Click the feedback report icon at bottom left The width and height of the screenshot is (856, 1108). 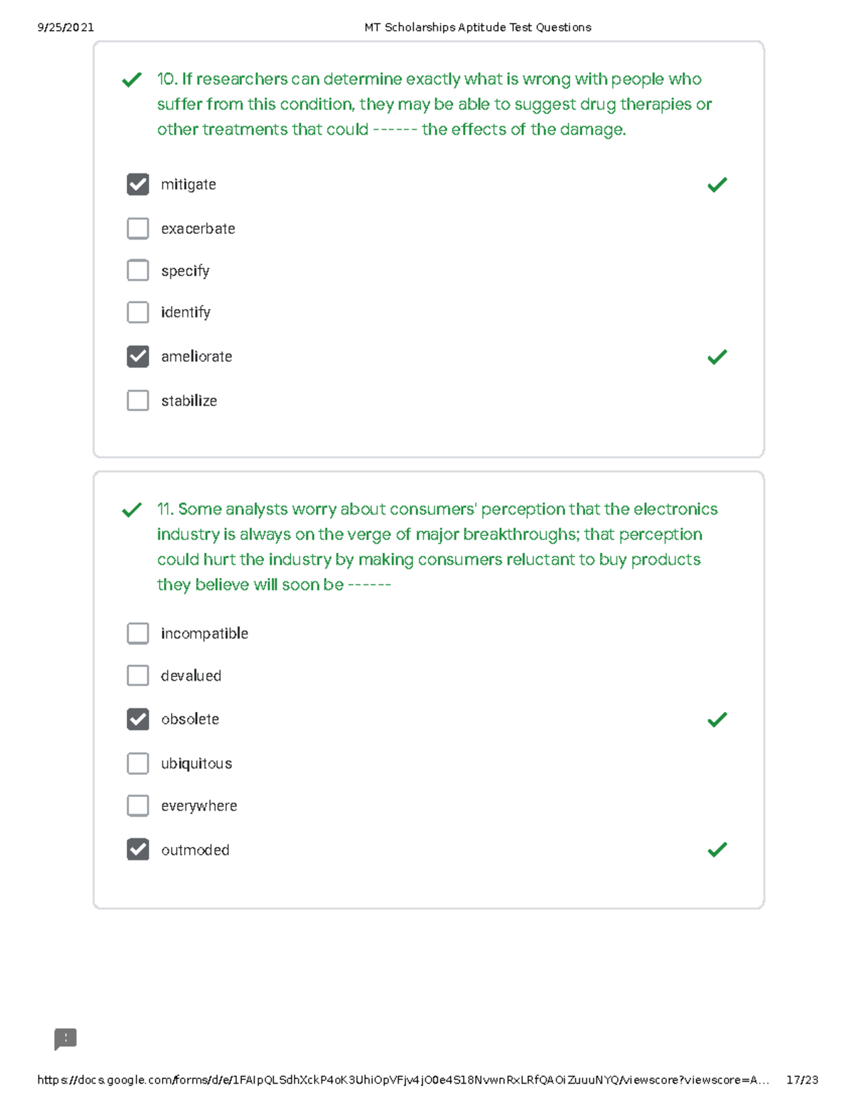coord(66,1039)
